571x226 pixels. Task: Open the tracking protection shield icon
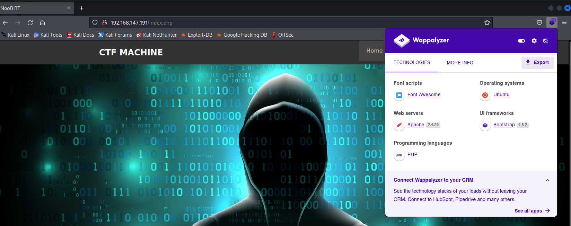[x=95, y=23]
